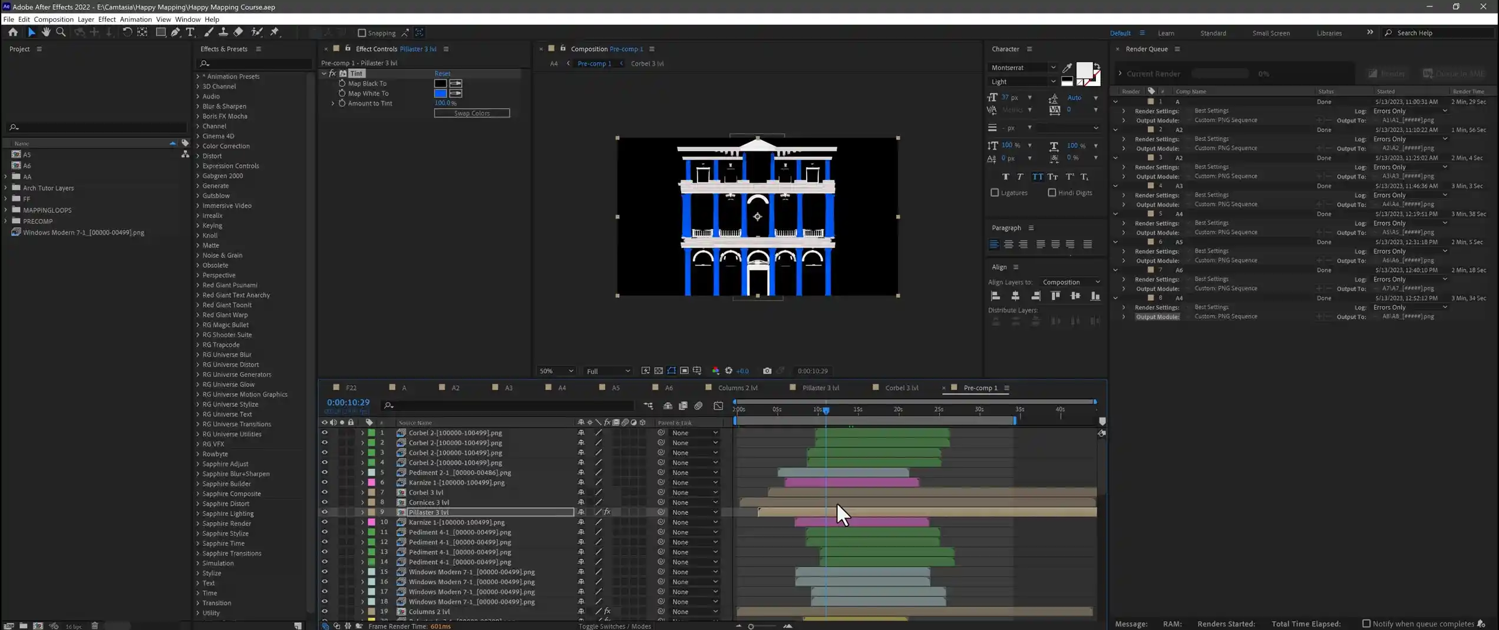Image resolution: width=1499 pixels, height=630 pixels.
Task: Open the Animation menu
Action: point(136,19)
